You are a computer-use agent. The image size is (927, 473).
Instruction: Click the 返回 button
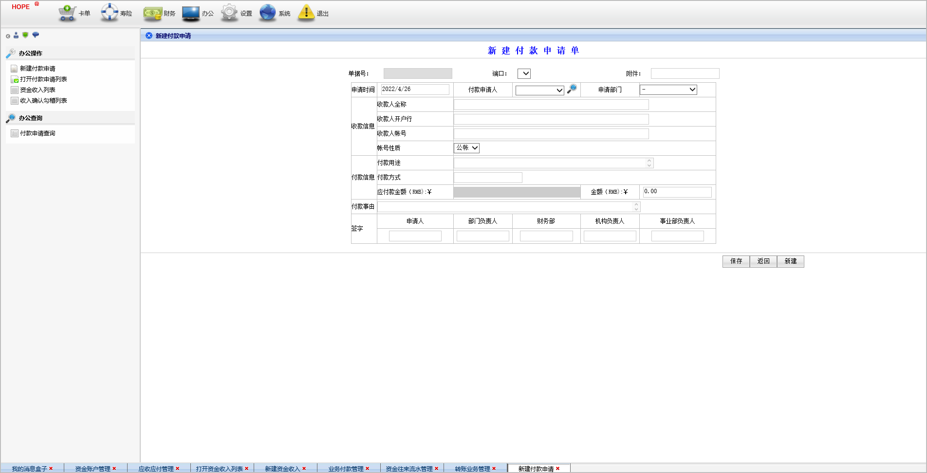pyautogui.click(x=763, y=261)
